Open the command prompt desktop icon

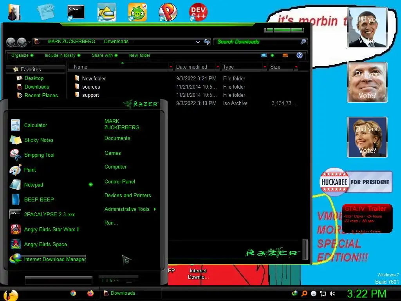coord(76,12)
